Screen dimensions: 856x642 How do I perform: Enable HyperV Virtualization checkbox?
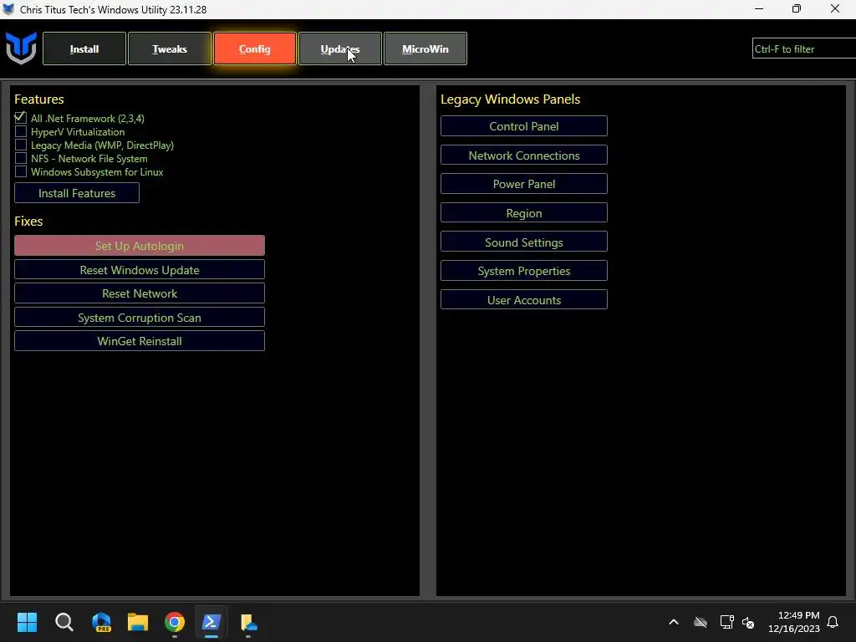coord(21,131)
